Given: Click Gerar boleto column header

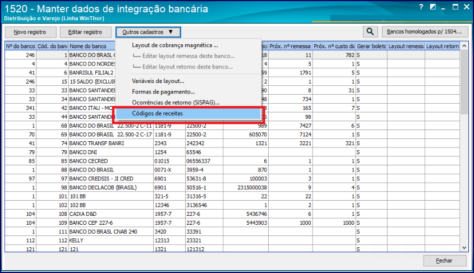Looking at the screenshot, I should point(371,46).
